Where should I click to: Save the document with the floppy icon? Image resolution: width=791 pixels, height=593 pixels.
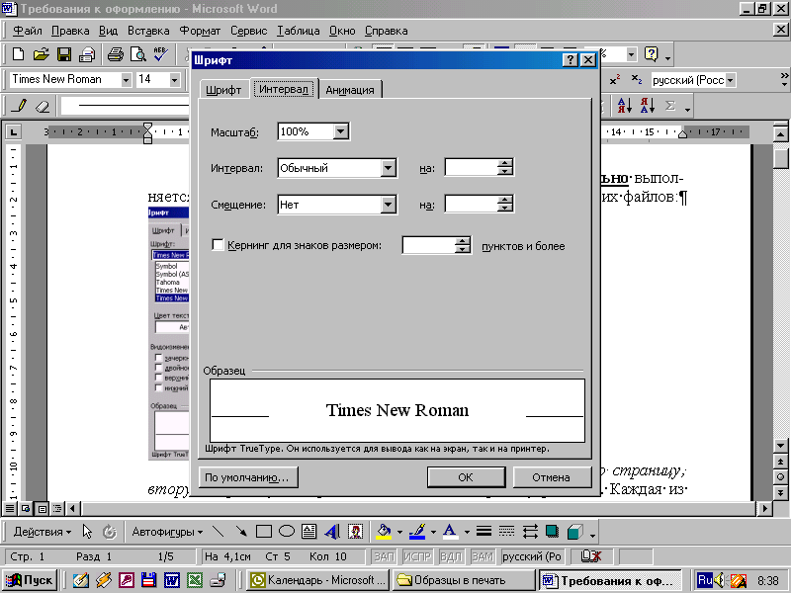(x=64, y=54)
